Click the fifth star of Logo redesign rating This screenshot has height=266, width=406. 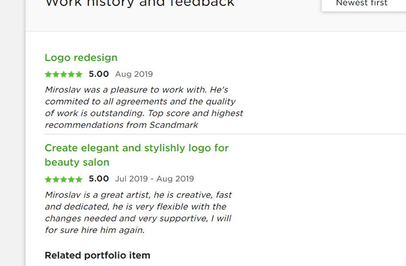tap(78, 74)
